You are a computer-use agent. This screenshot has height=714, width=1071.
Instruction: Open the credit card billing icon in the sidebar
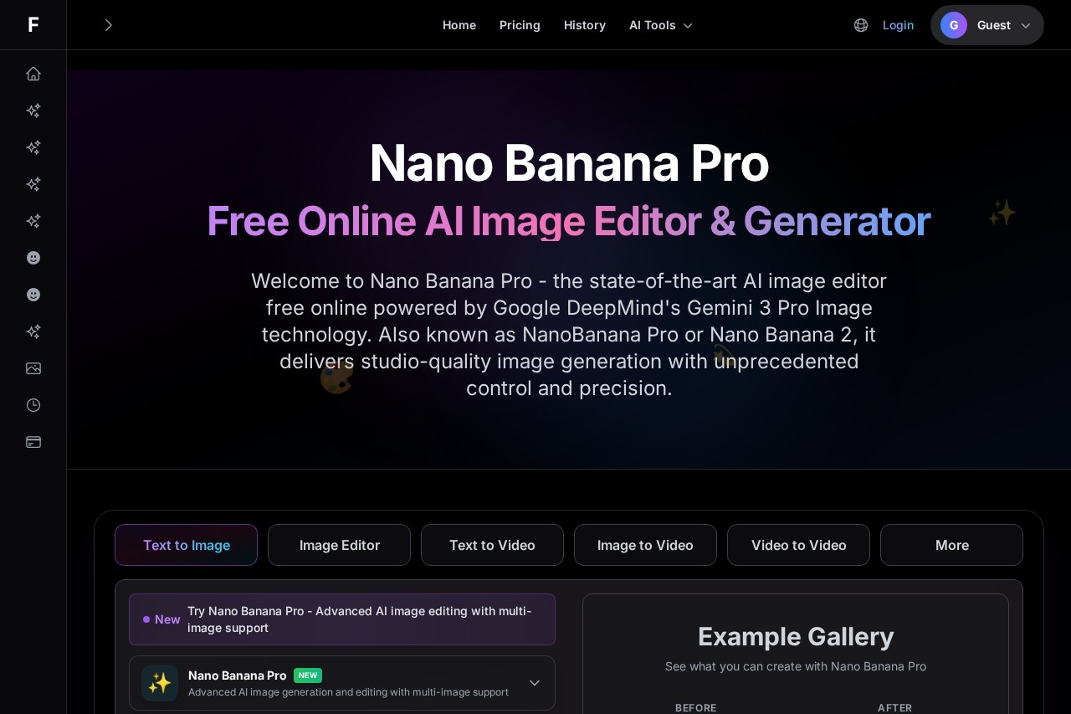click(33, 442)
